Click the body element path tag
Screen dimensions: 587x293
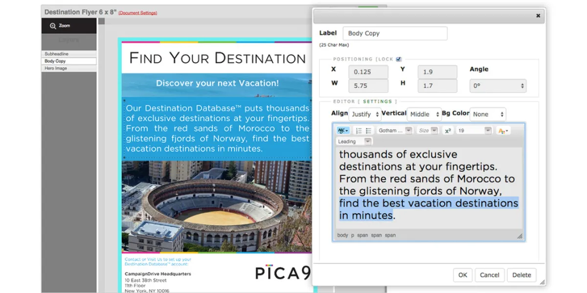tap(342, 235)
